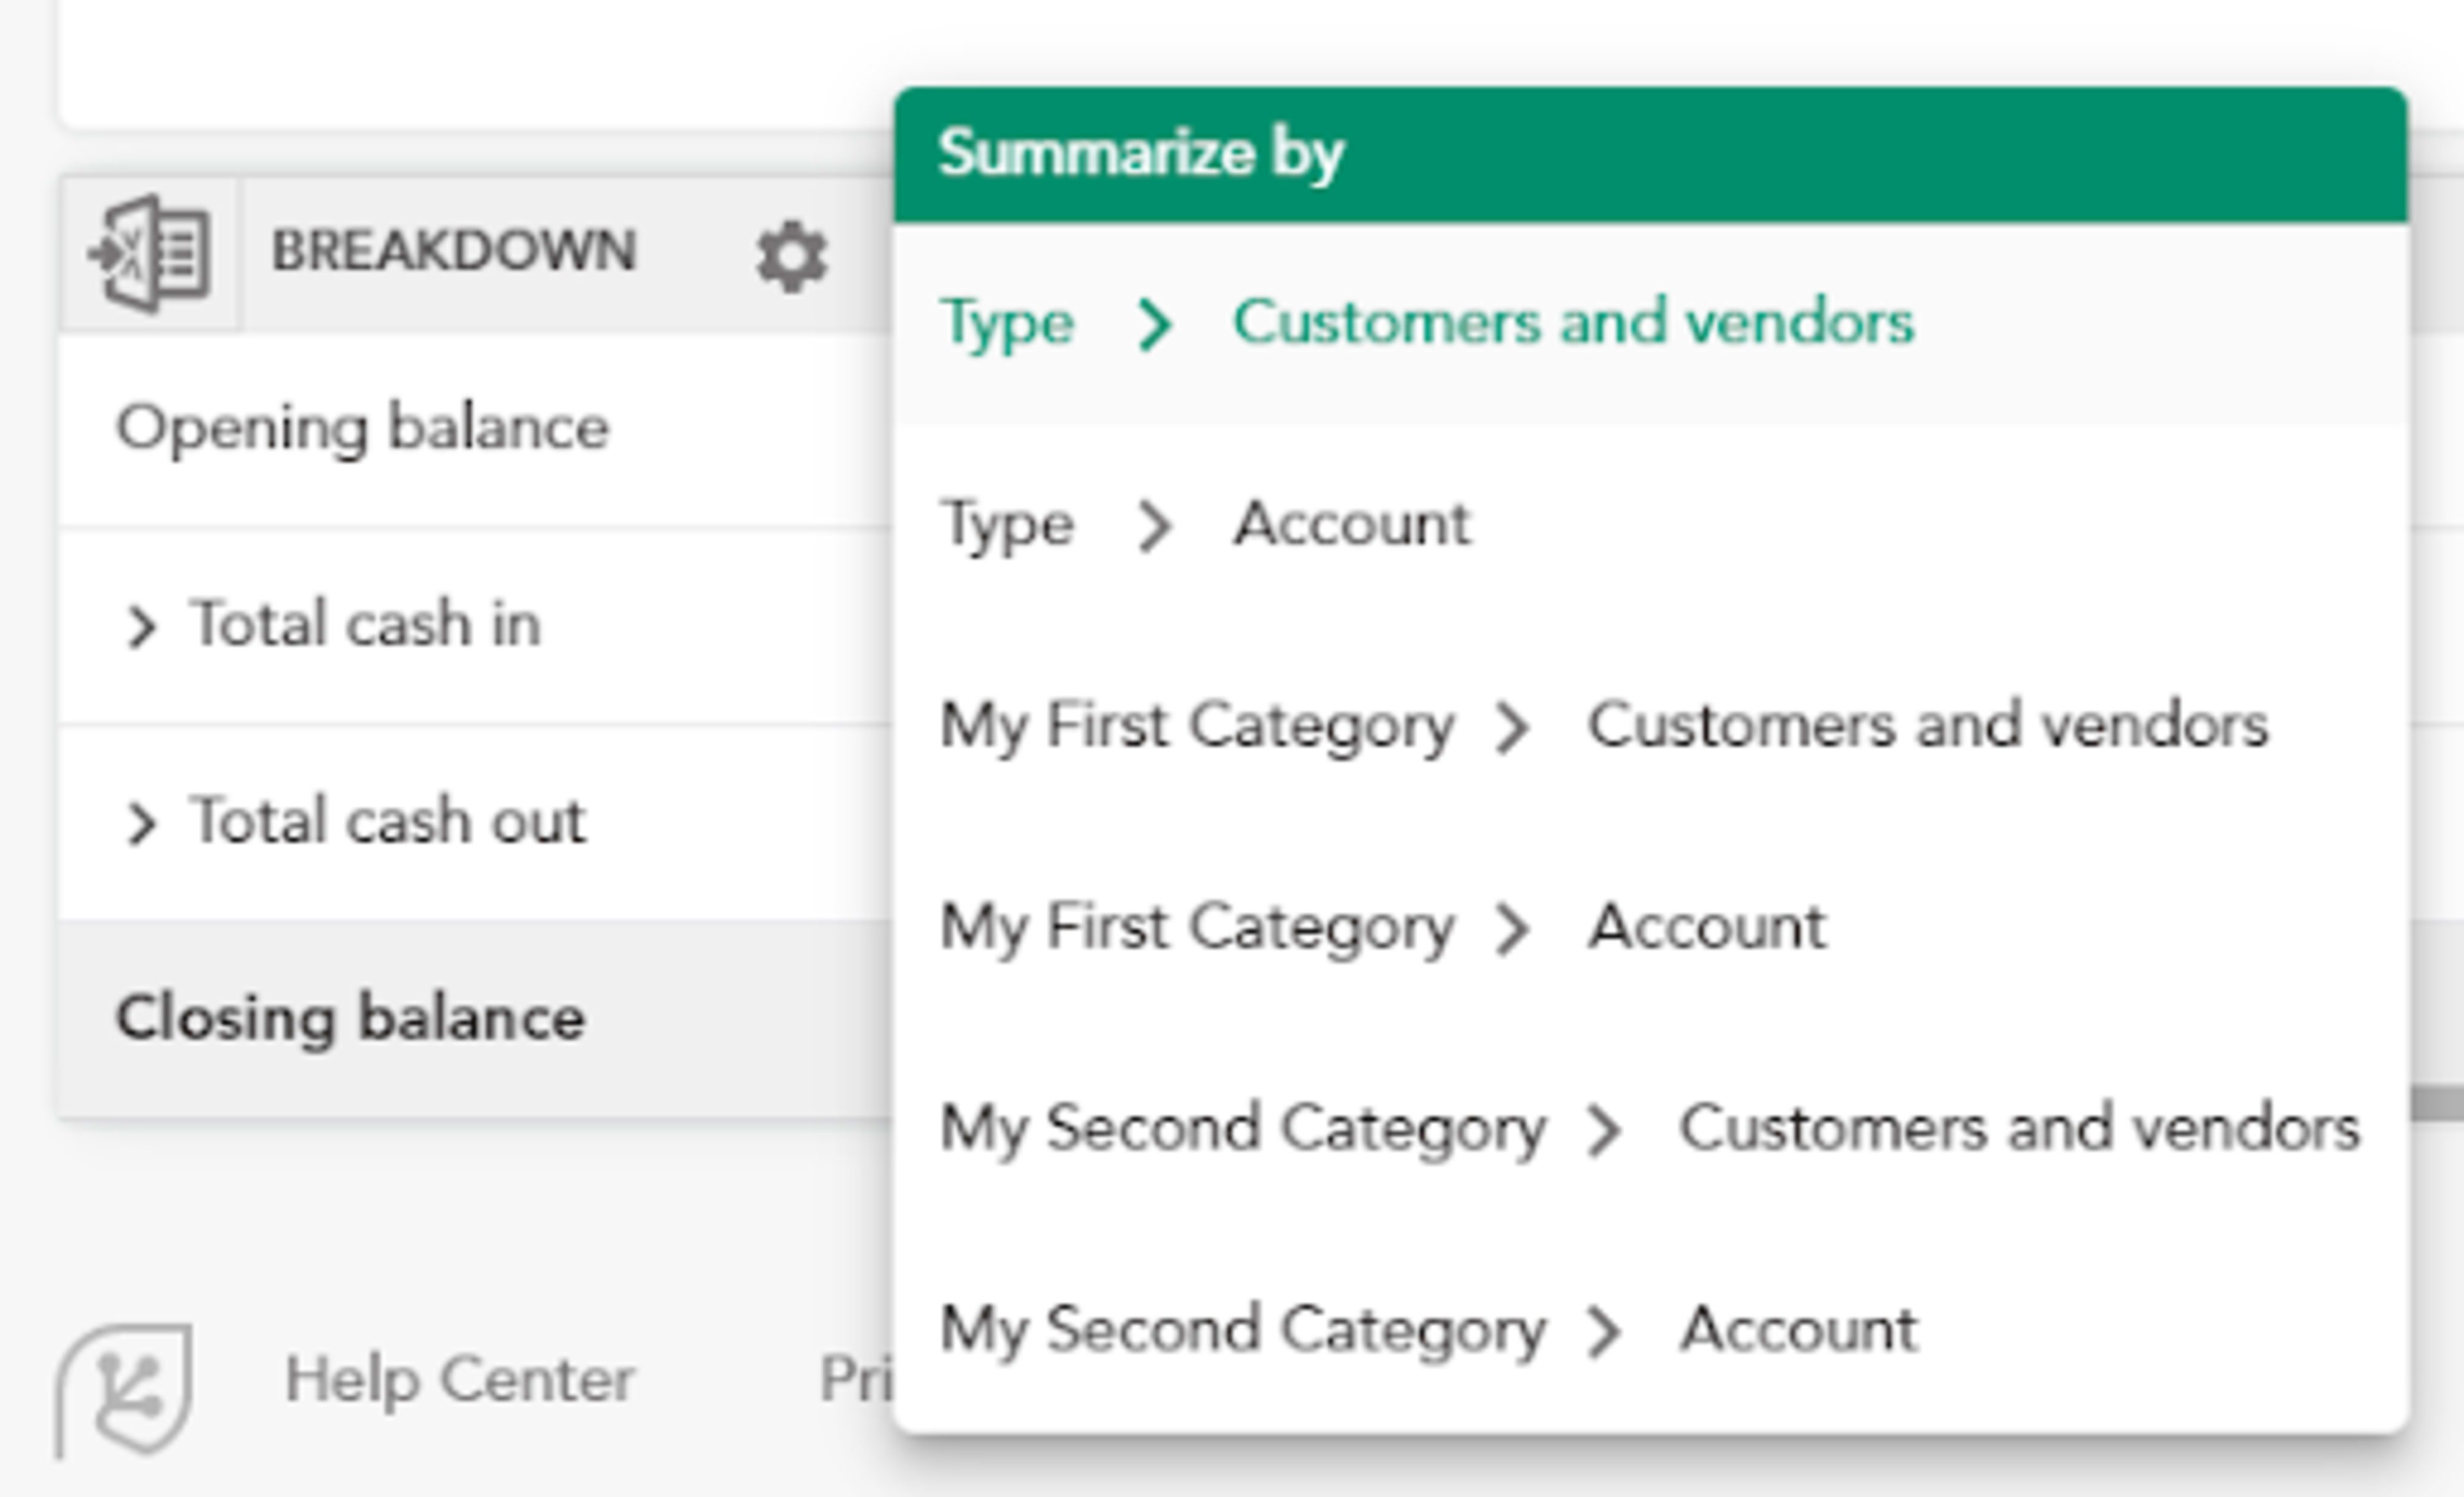Screen dimensions: 2464x1497
Task: Expand the Total cash in row
Action: point(141,627)
